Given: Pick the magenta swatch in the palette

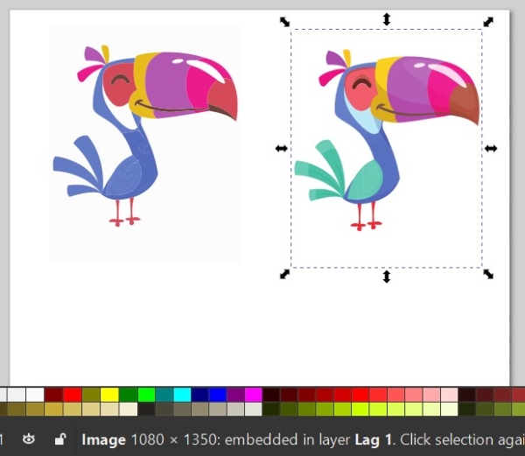Looking at the screenshot, I should coord(254,395).
